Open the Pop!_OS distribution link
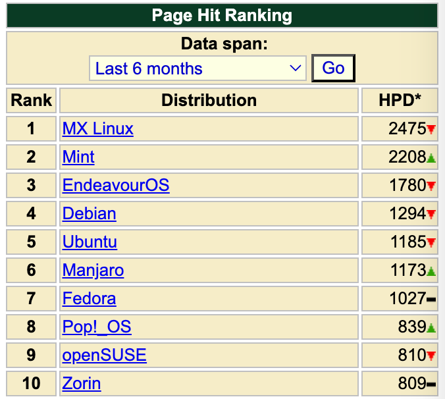 pyautogui.click(x=97, y=327)
